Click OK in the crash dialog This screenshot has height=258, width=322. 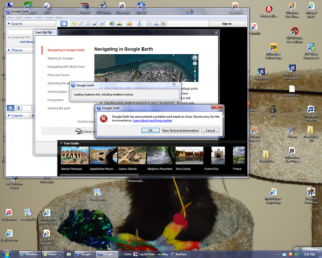pos(150,130)
